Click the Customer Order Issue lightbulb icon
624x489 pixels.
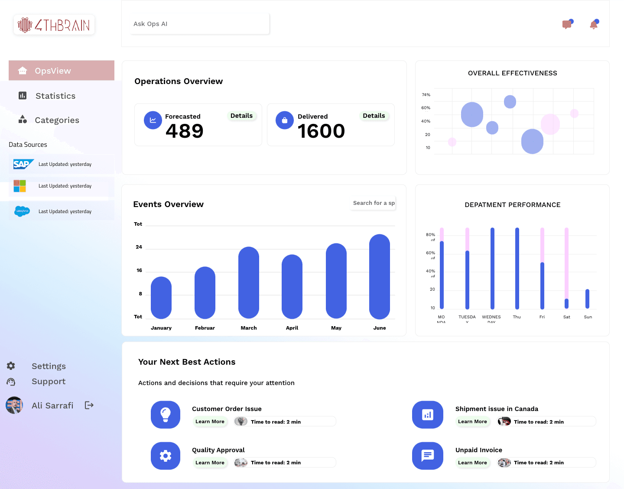[166, 415]
